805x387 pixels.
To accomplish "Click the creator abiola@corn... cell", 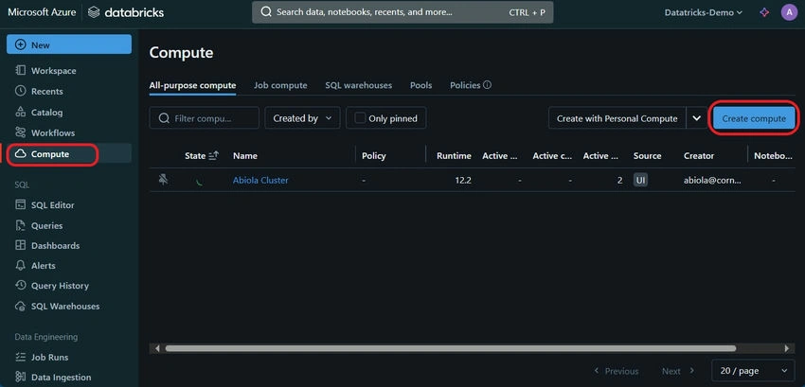I will (x=712, y=180).
